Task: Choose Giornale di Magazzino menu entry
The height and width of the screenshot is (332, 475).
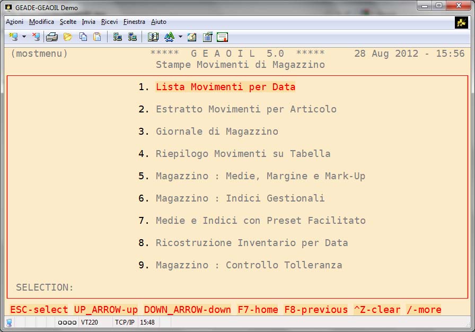Action: (217, 132)
